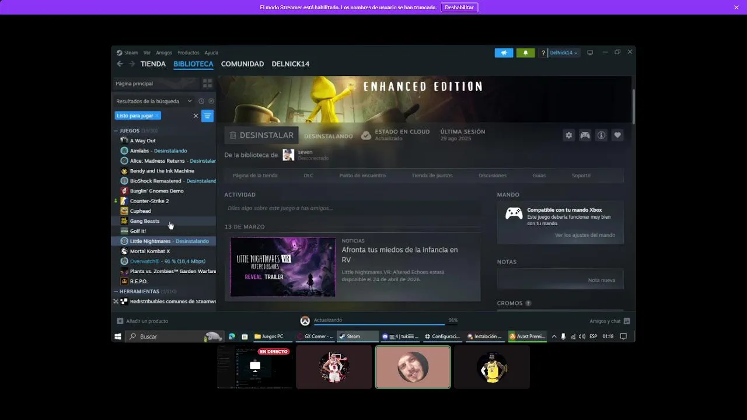The width and height of the screenshot is (747, 420).
Task: Add game to favorites heart icon
Action: pos(617,135)
